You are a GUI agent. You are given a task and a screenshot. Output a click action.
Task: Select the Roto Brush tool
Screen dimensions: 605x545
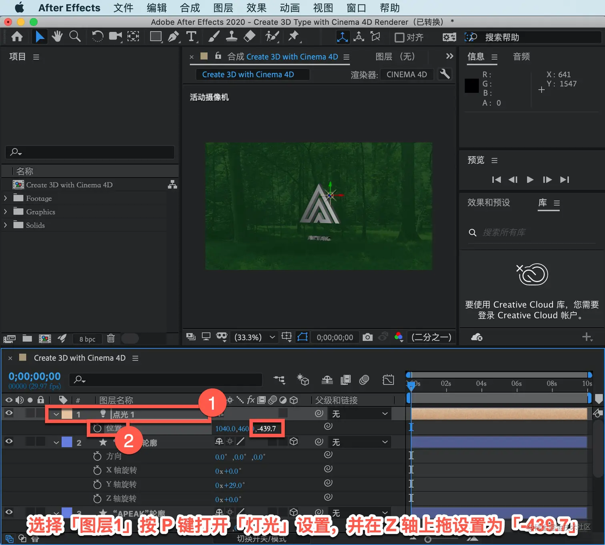pyautogui.click(x=272, y=36)
